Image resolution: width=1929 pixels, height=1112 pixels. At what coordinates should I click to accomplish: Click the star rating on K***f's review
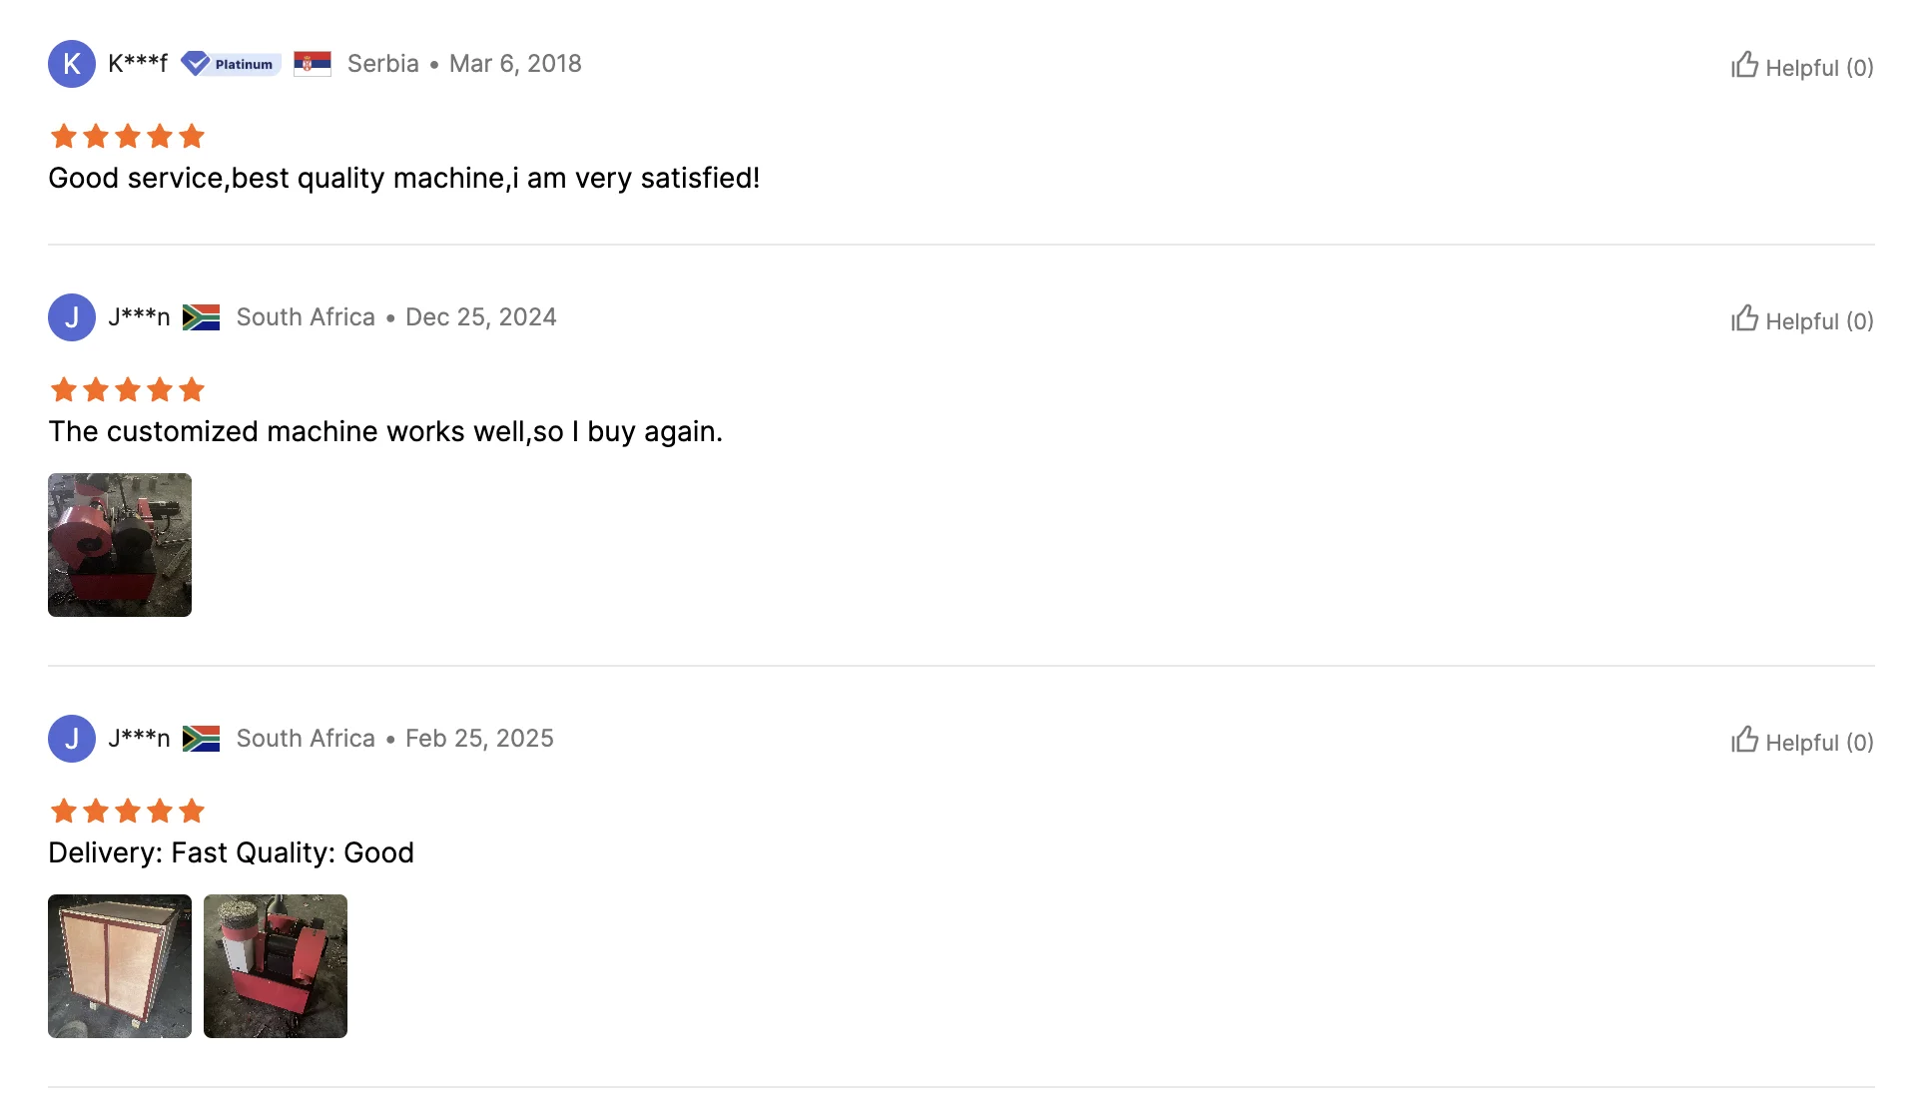(127, 136)
